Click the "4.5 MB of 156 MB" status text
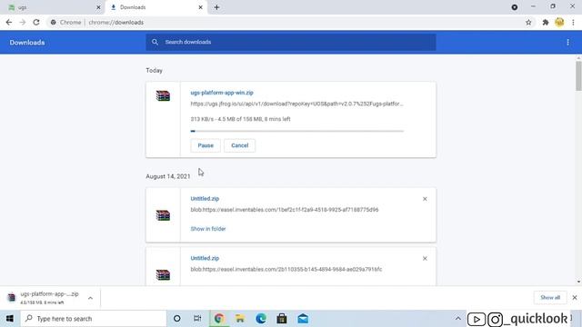 (x=239, y=119)
